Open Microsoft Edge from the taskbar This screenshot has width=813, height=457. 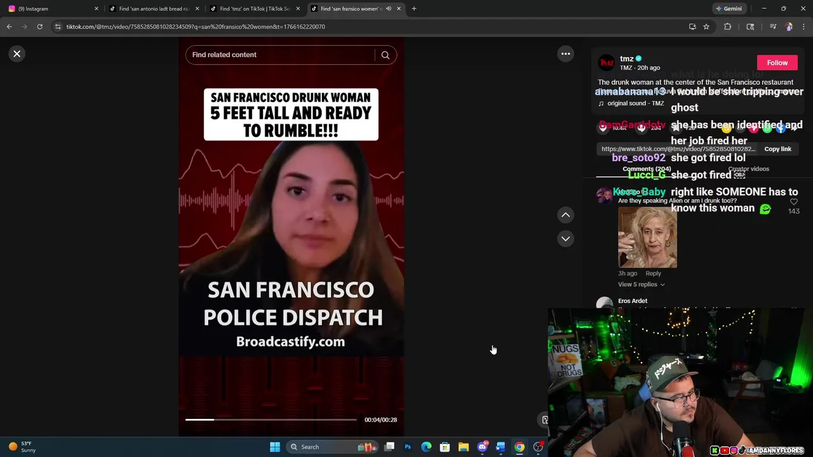click(426, 447)
